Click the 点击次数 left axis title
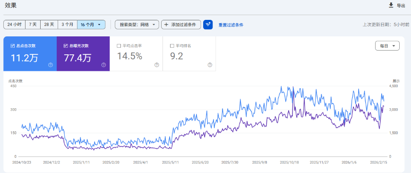Image resolution: width=411 pixels, height=173 pixels. 16,81
